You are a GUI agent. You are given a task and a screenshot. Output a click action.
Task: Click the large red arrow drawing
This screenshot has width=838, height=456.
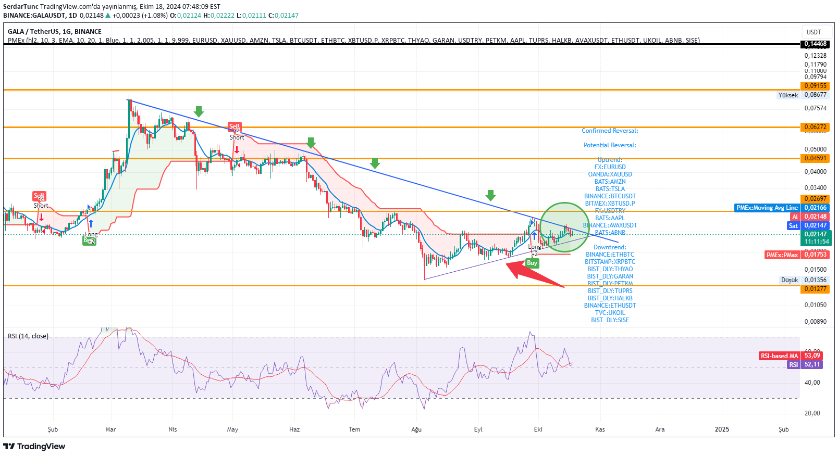coord(534,274)
